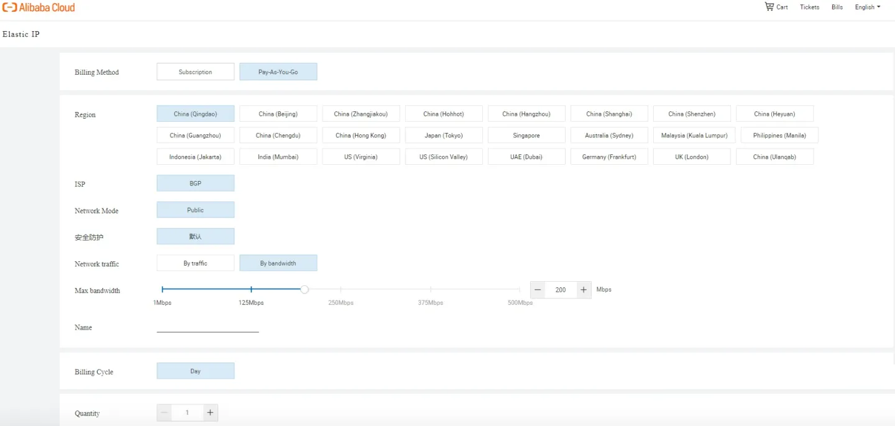The height and width of the screenshot is (426, 895).
Task: Increase Quantity with plus button
Action: pos(210,412)
